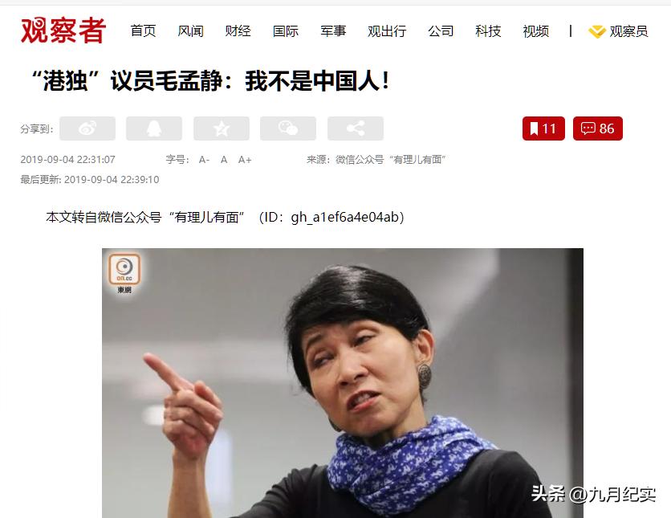Click the article photo of woman pointing
The width and height of the screenshot is (671, 518).
[343, 383]
